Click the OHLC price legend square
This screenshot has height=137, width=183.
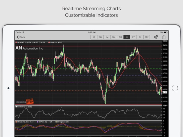(16, 42)
